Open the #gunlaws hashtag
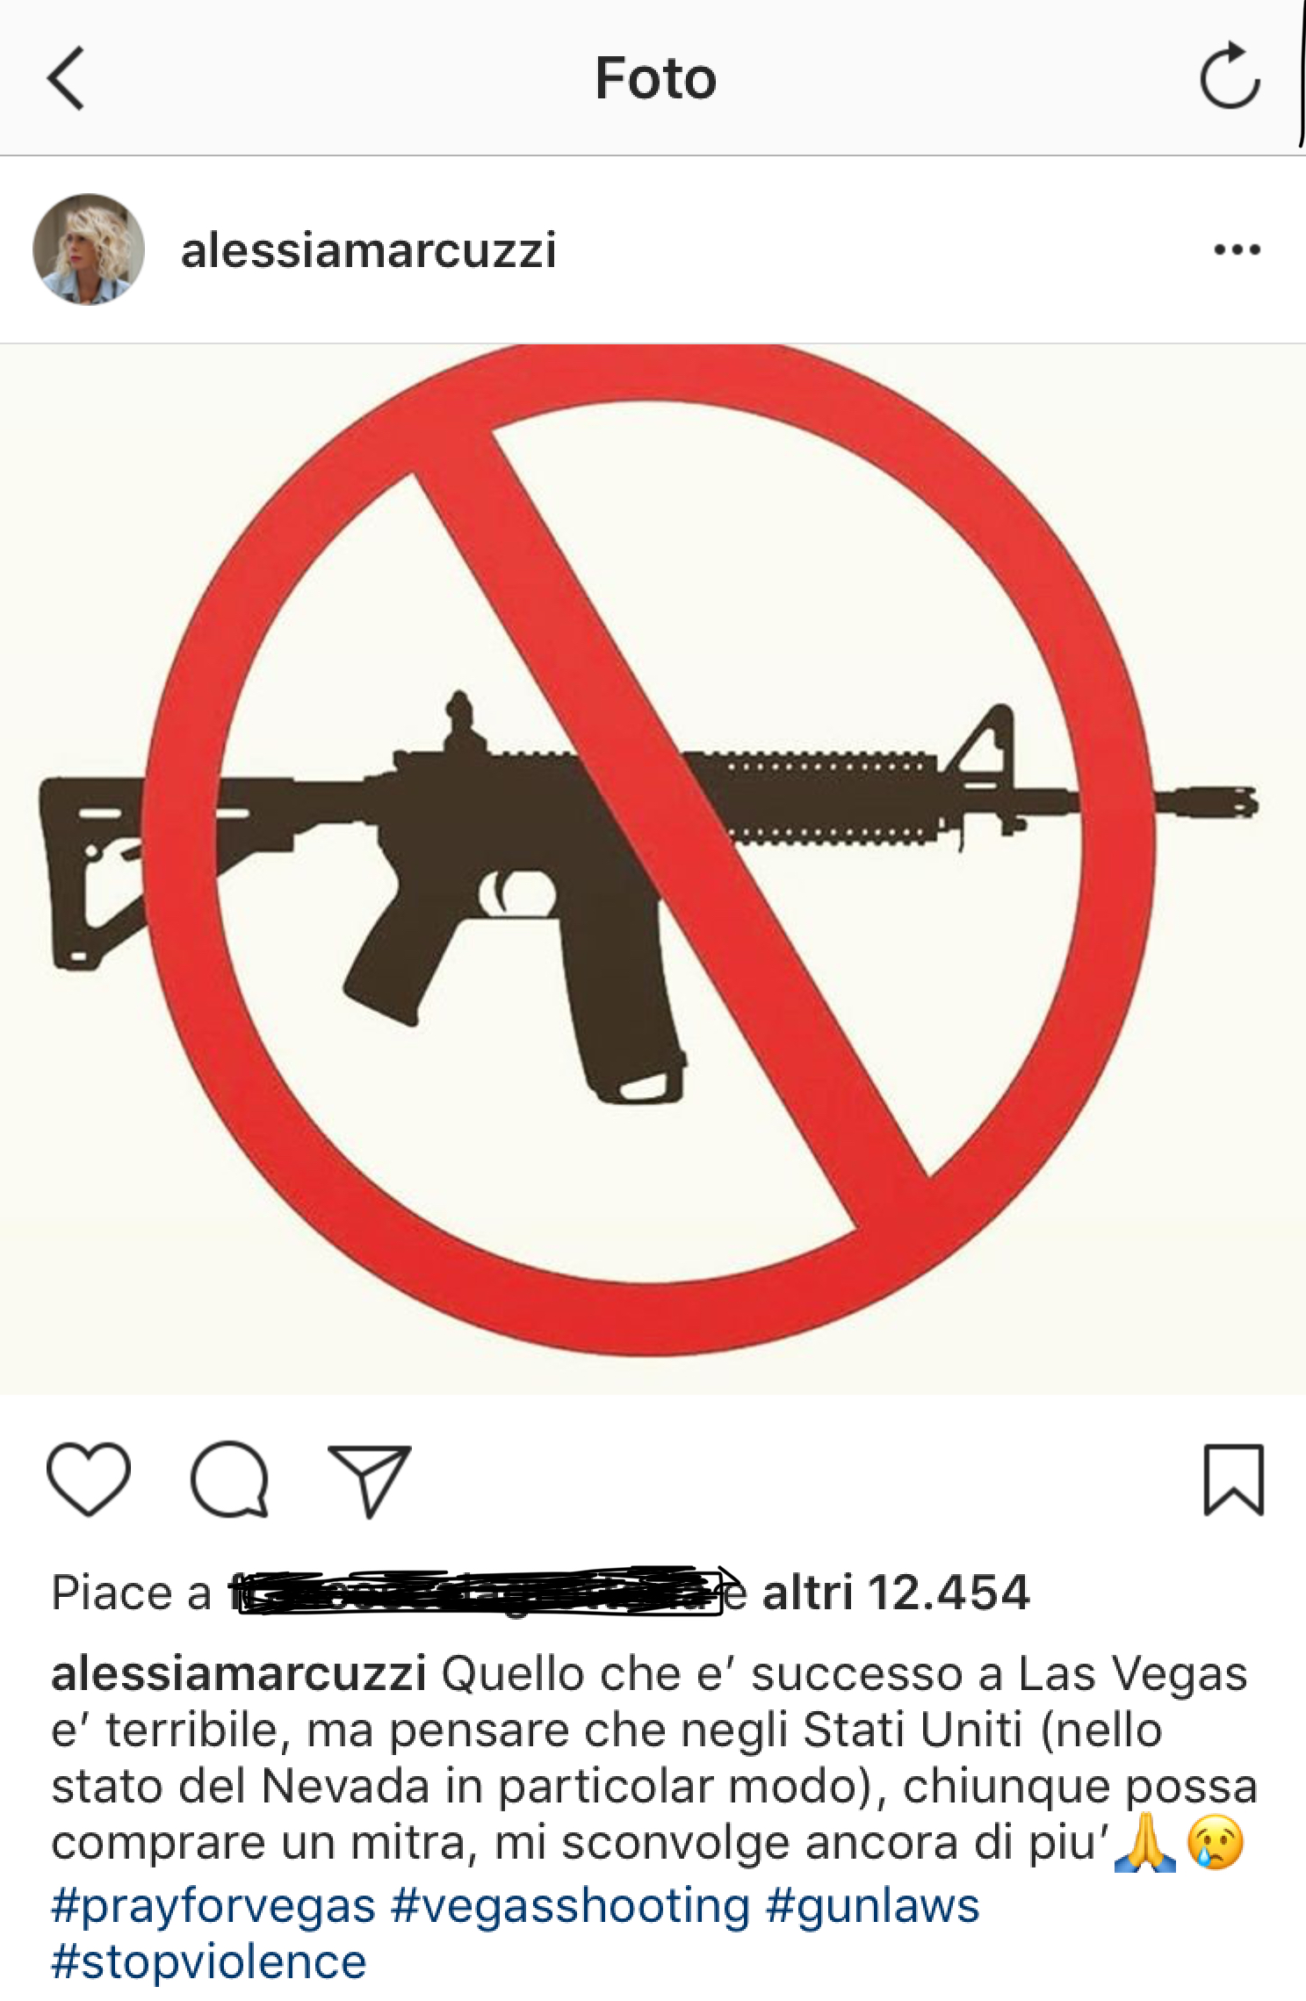This screenshot has height=2001, width=1306. pos(873,1907)
